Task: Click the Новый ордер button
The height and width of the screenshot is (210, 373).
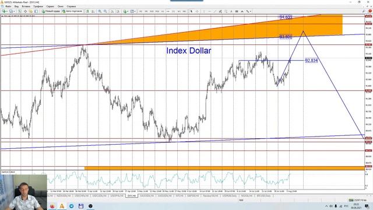Action: click(51, 11)
